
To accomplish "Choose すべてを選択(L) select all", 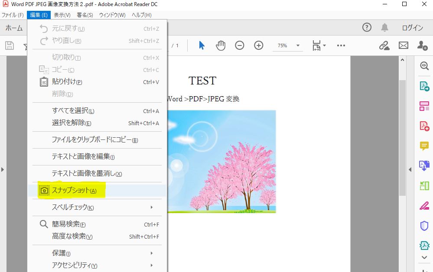I will click(97, 111).
